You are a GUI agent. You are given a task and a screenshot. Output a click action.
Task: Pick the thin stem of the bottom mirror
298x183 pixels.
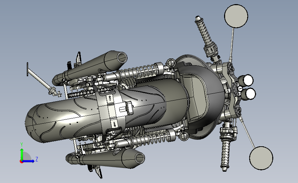[247, 132]
